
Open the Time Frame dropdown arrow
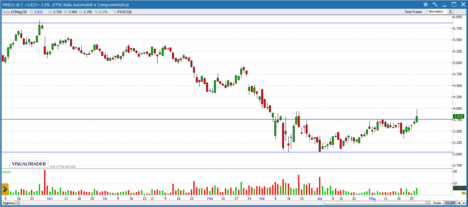click(450, 12)
